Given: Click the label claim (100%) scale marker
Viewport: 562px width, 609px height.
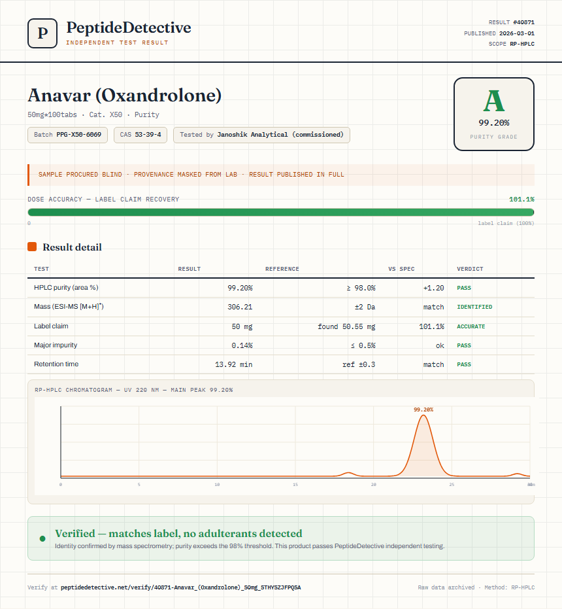Looking at the screenshot, I should 506,223.
